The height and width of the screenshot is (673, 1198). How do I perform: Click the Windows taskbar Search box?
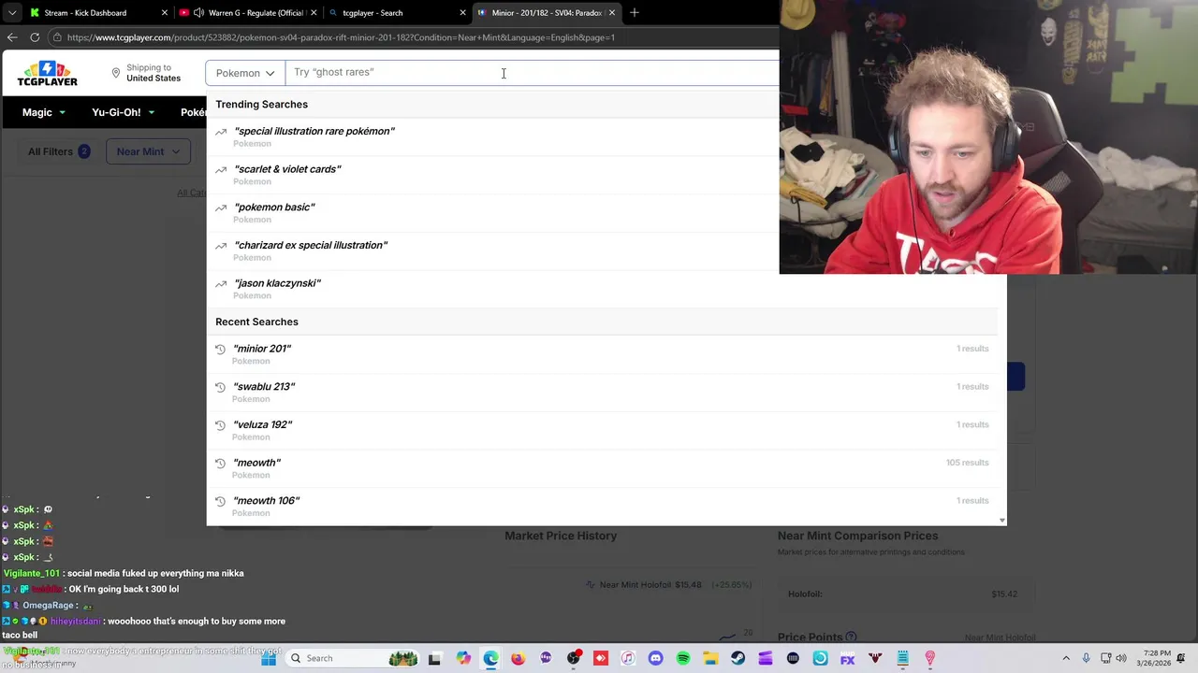tap(353, 658)
